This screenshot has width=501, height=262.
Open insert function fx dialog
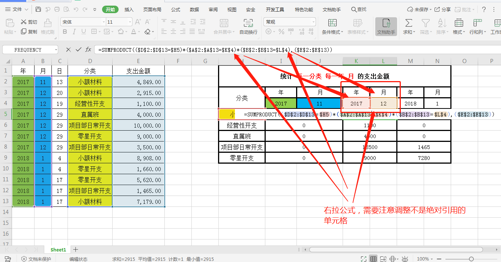coord(88,50)
